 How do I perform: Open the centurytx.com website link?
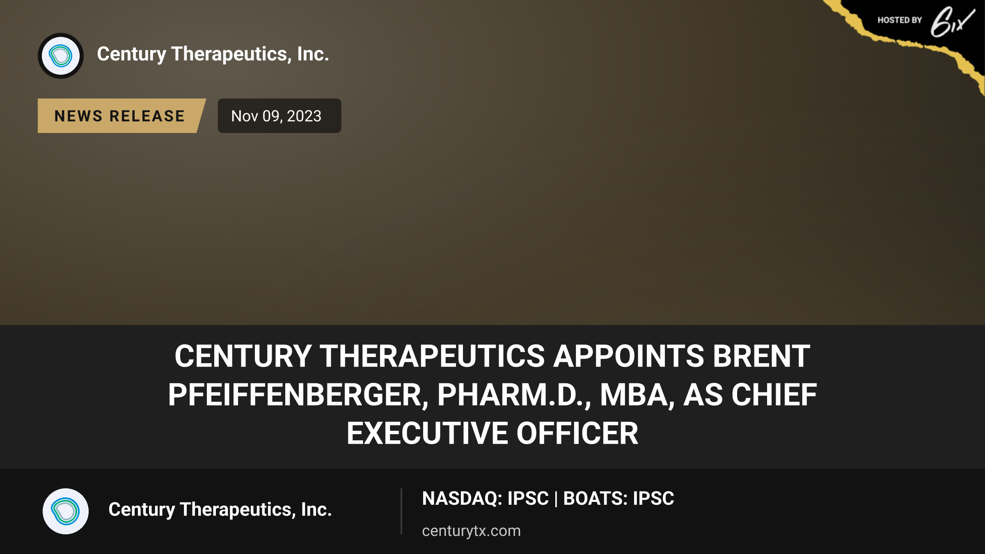[471, 531]
